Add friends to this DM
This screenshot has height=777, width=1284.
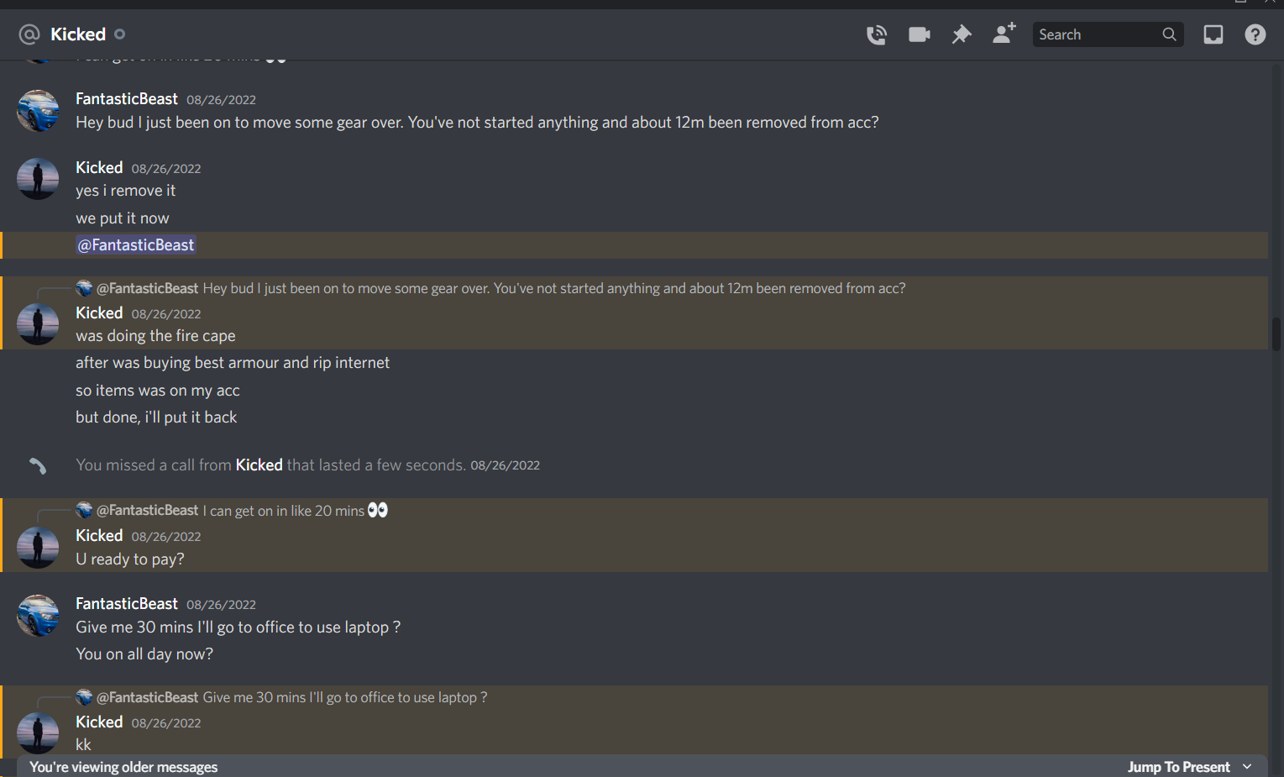tap(1004, 34)
